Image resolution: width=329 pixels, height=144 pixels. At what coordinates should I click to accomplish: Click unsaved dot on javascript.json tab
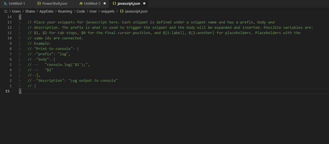(144, 4)
